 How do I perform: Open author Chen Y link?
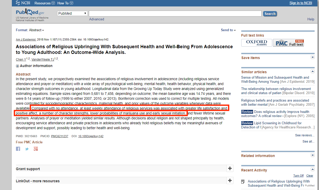click(21, 60)
